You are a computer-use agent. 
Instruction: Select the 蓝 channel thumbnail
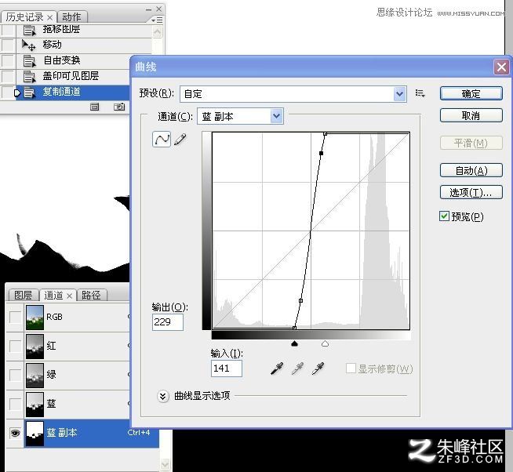(35, 404)
